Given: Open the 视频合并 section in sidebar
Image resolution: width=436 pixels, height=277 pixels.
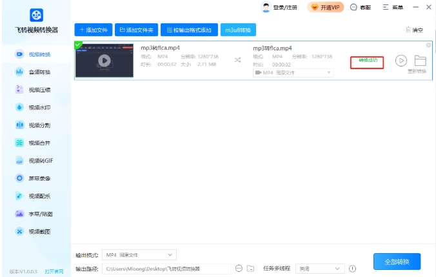Looking at the screenshot, I should tap(36, 143).
